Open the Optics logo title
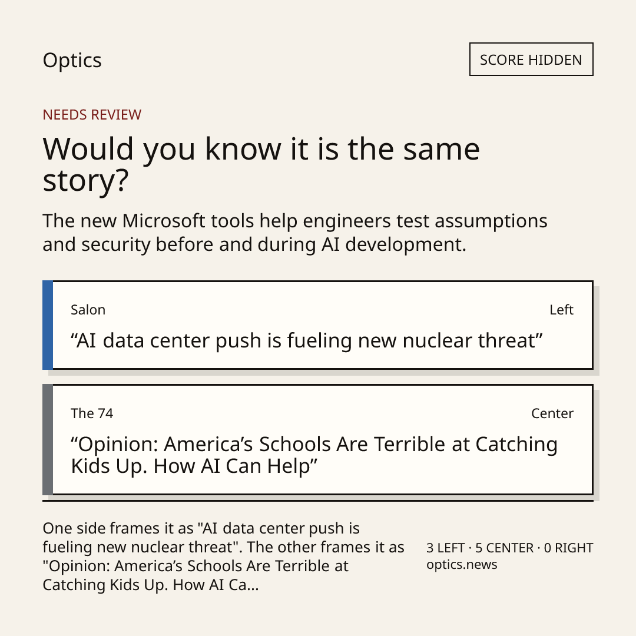Image resolution: width=636 pixels, height=636 pixels. [x=72, y=61]
